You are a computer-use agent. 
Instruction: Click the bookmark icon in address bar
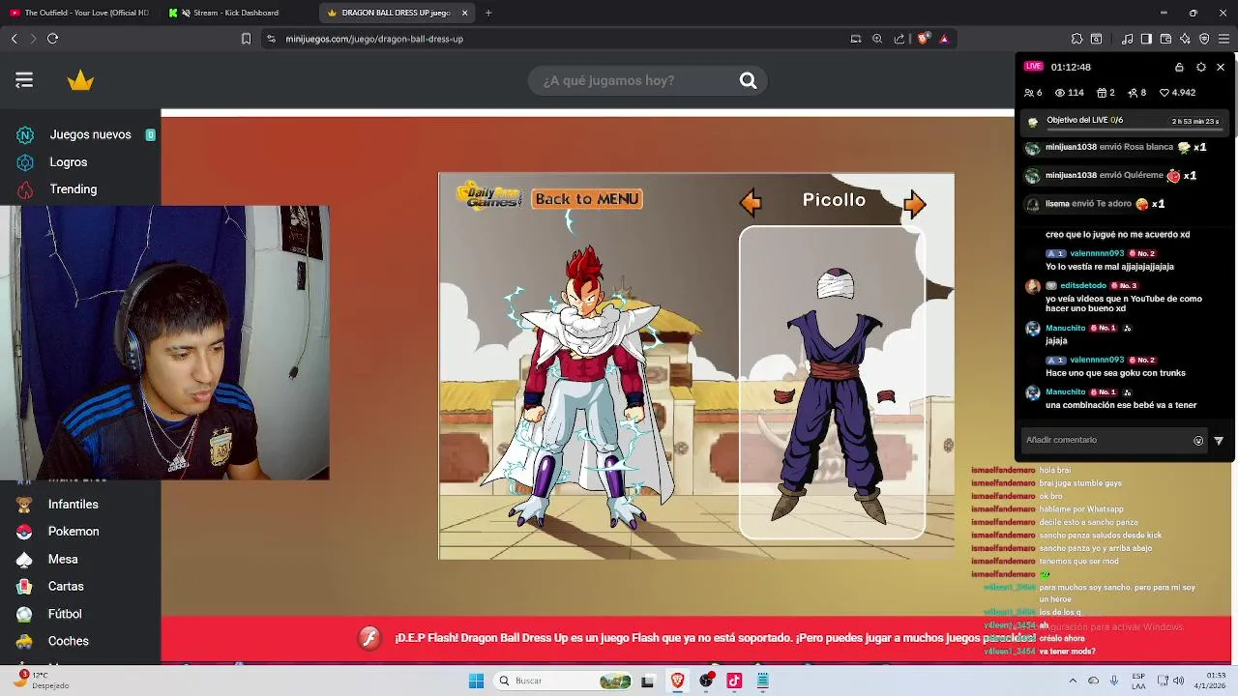tap(247, 39)
